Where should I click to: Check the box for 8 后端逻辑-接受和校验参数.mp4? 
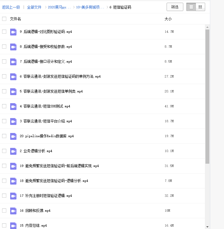pos(4,47)
